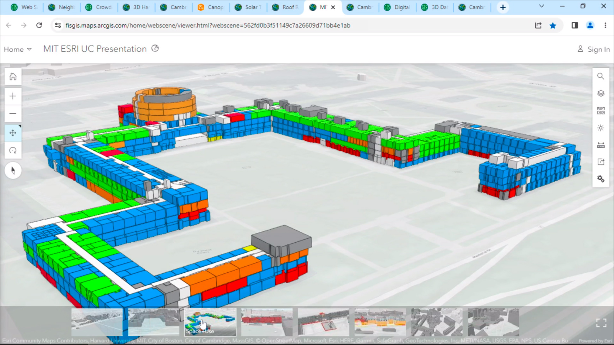Open the Share scene icon

pos(601,162)
